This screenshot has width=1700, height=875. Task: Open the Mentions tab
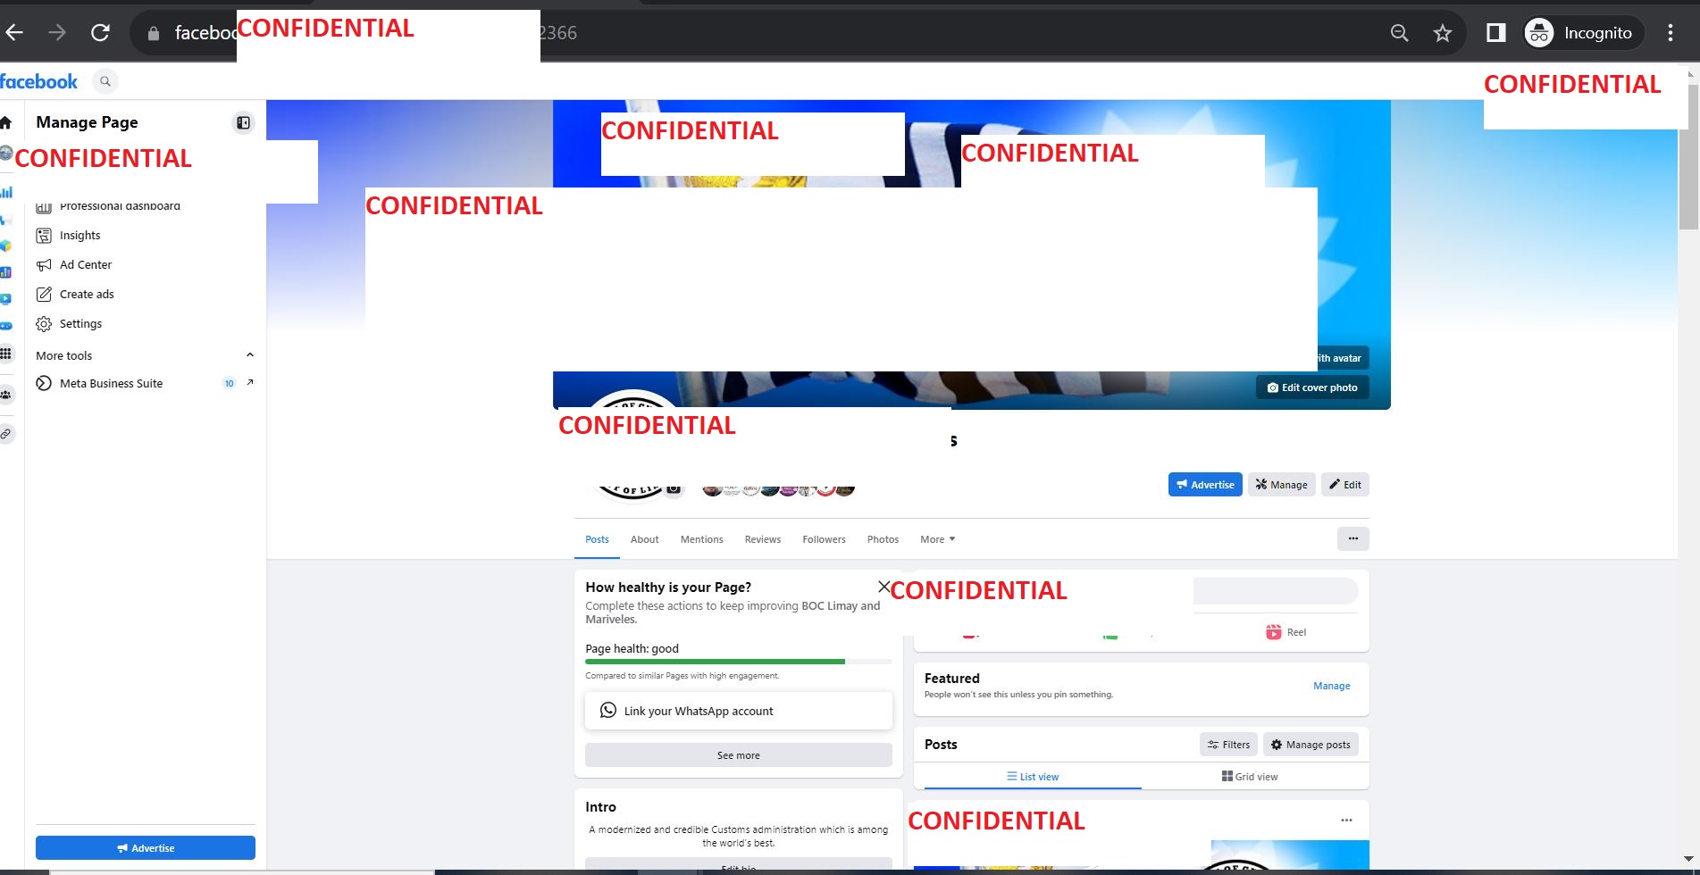pyautogui.click(x=701, y=539)
